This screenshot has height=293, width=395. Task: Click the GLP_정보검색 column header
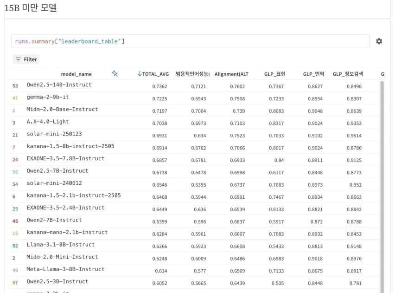tap(348, 74)
